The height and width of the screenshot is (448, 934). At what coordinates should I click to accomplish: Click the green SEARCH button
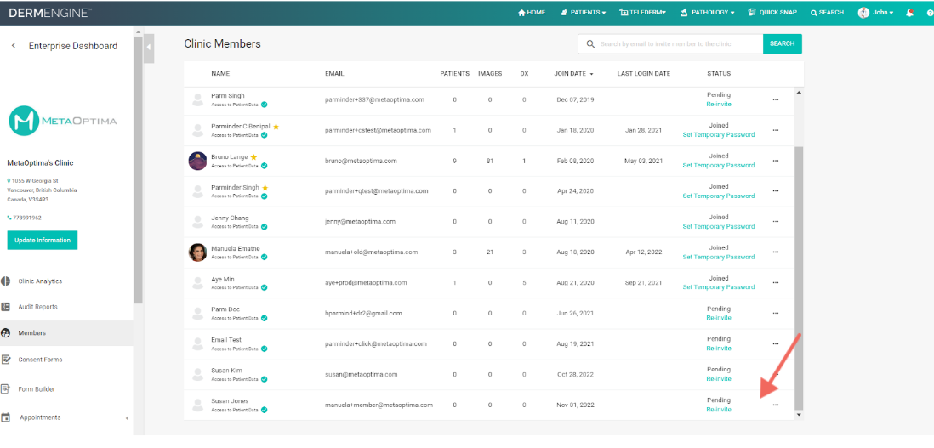point(782,44)
